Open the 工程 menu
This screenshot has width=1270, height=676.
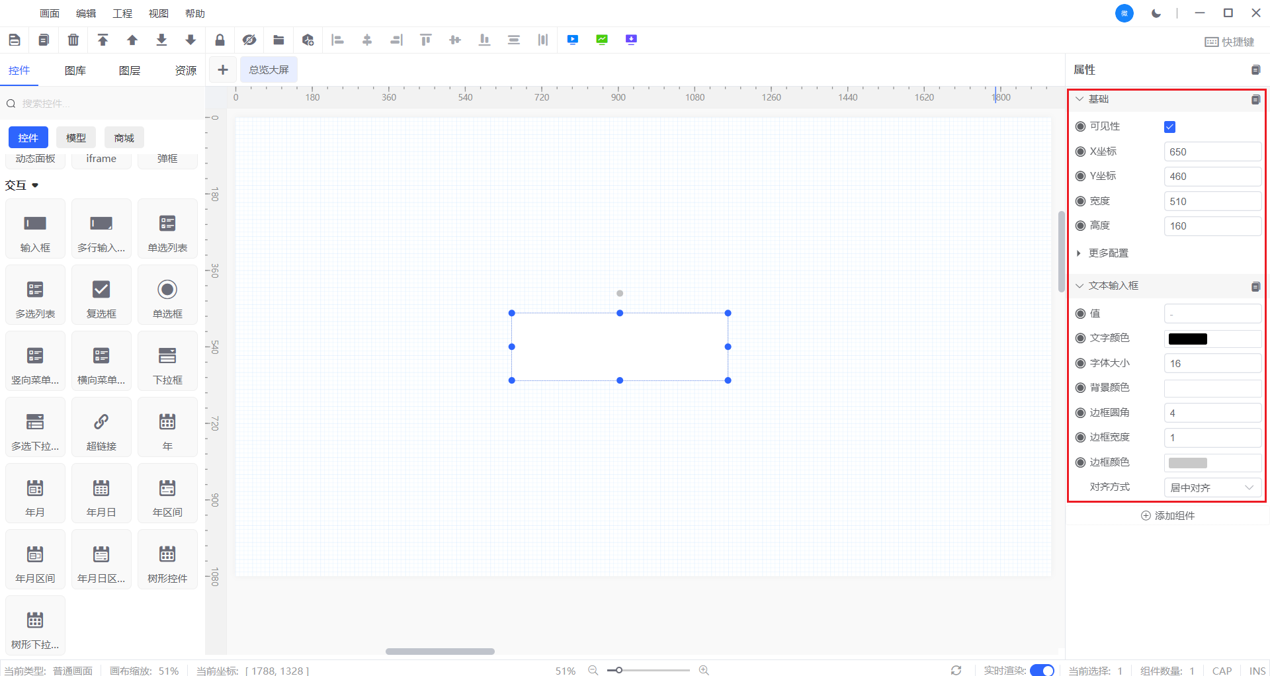pos(122,13)
